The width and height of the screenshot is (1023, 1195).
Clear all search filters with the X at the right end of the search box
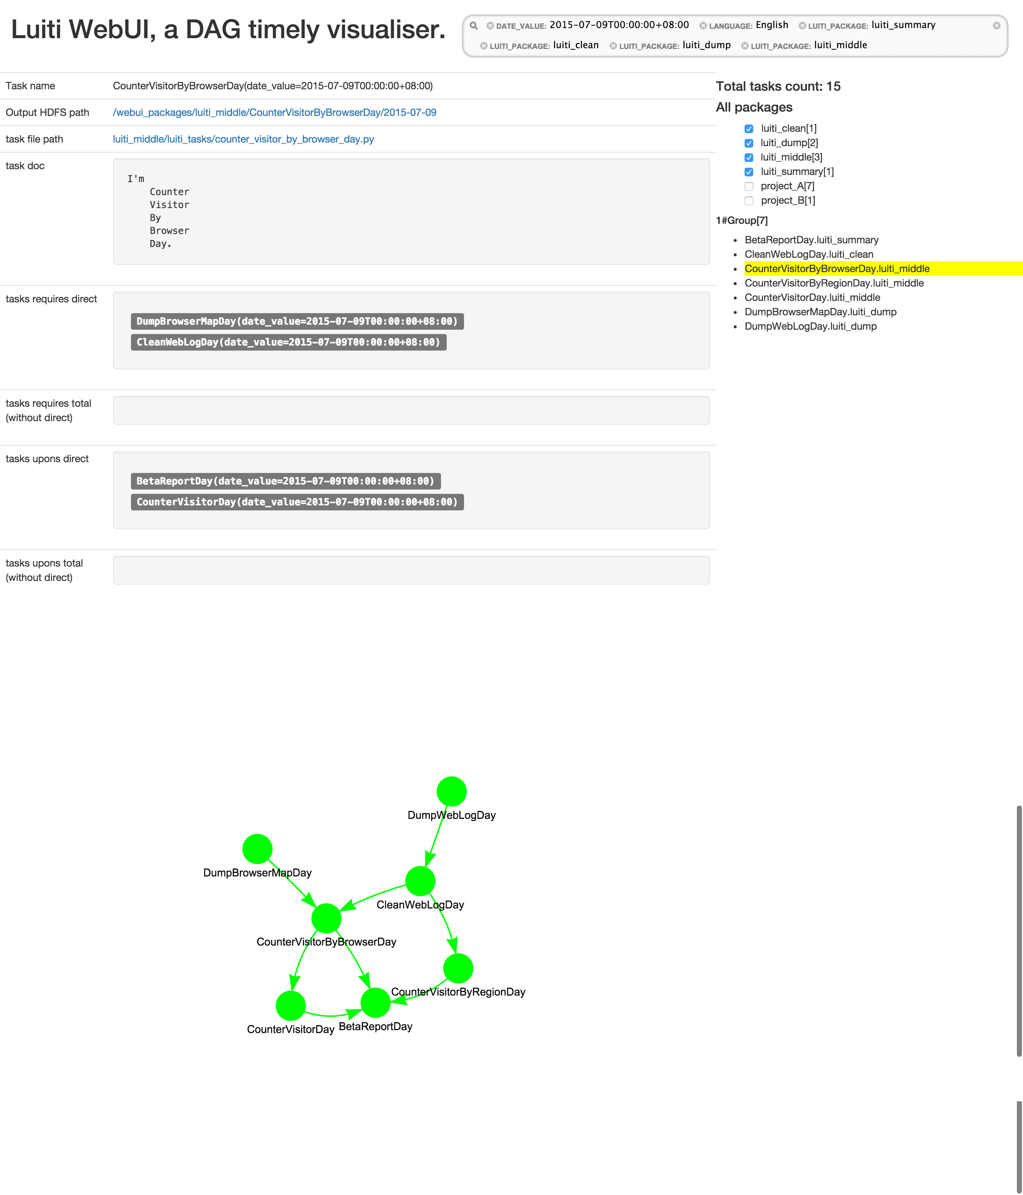coord(996,26)
